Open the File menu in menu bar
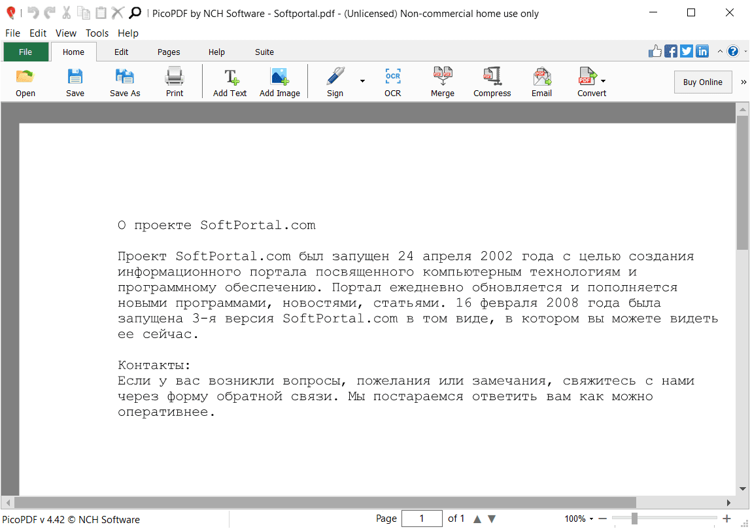The height and width of the screenshot is (529, 750). coord(12,33)
